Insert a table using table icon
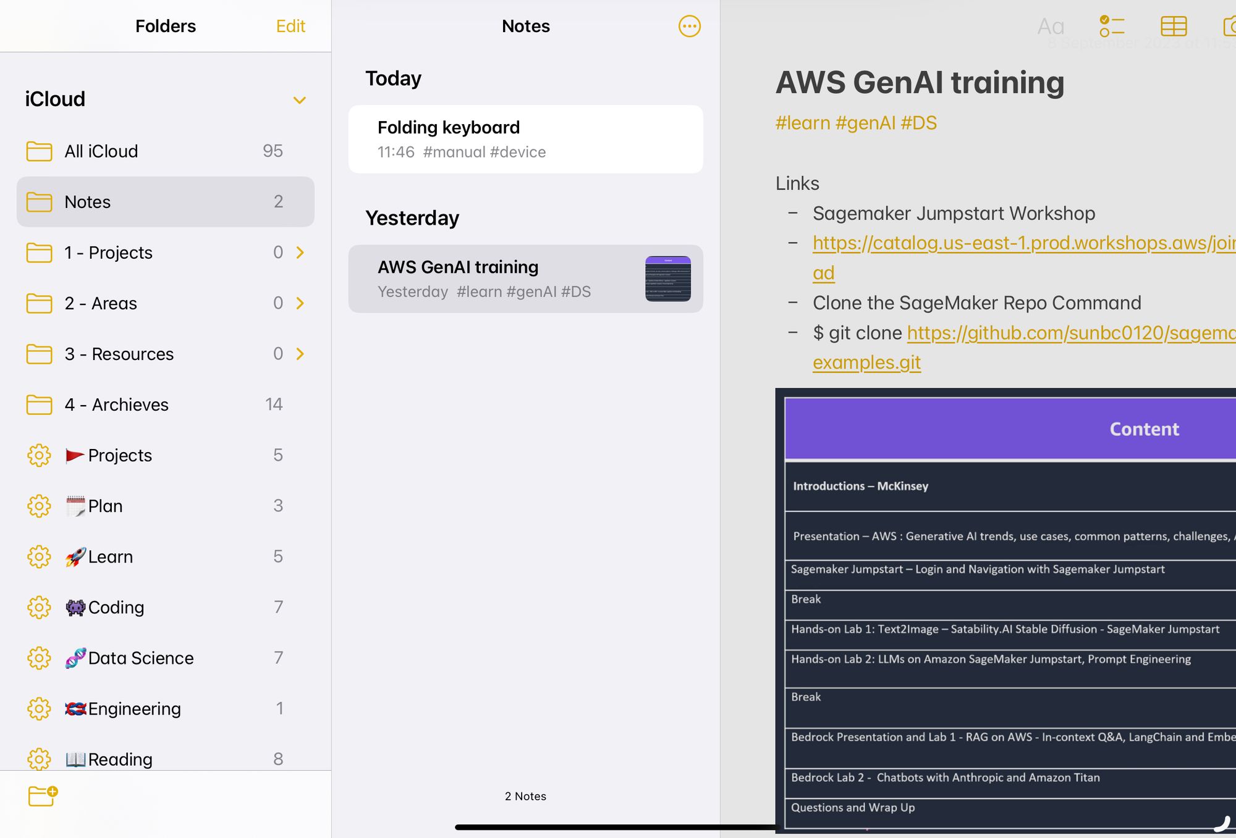 tap(1173, 26)
